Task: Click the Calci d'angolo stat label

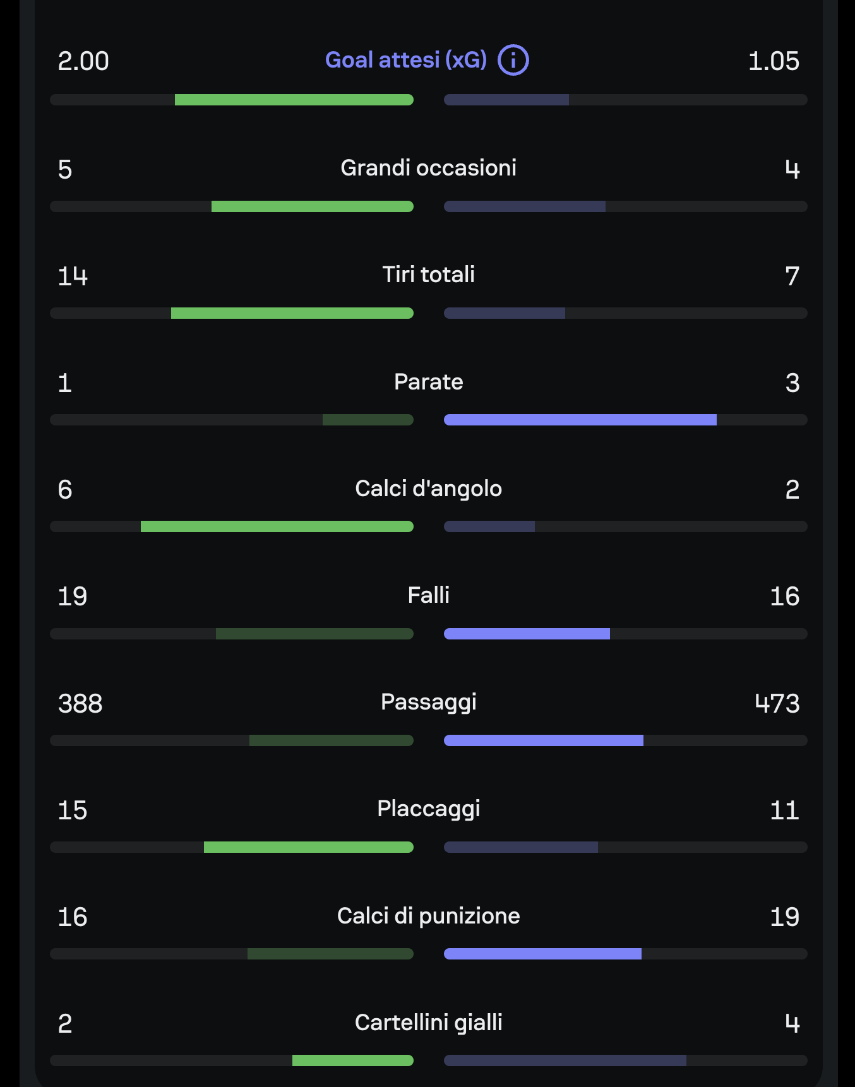Action: [x=428, y=489]
